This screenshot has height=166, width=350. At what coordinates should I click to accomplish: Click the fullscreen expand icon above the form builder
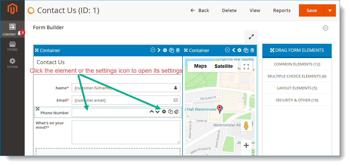[x=251, y=36]
